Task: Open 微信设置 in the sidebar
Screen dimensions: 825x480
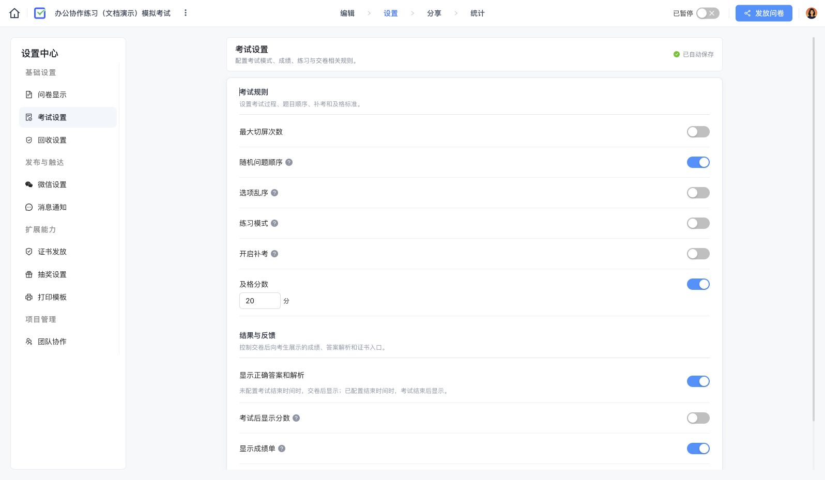Action: click(68, 184)
